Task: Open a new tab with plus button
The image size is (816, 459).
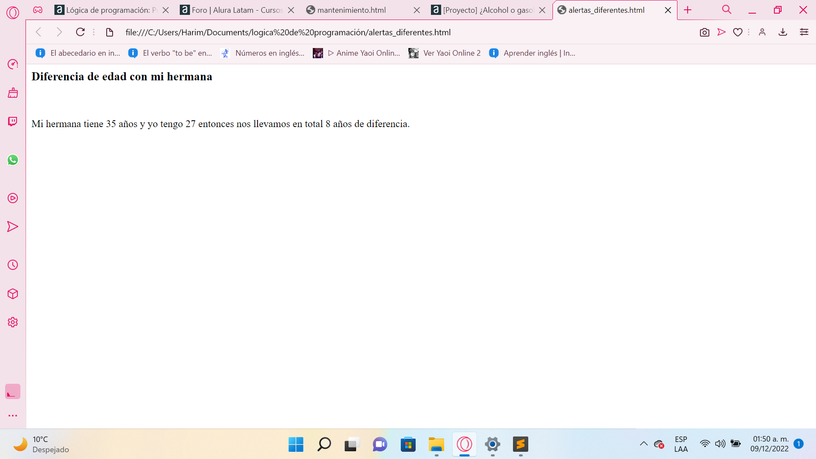Action: point(688,10)
